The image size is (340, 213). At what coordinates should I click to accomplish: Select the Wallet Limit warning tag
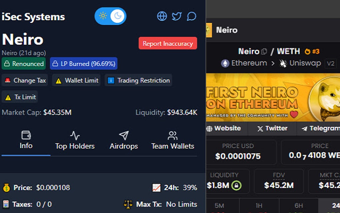76,80
